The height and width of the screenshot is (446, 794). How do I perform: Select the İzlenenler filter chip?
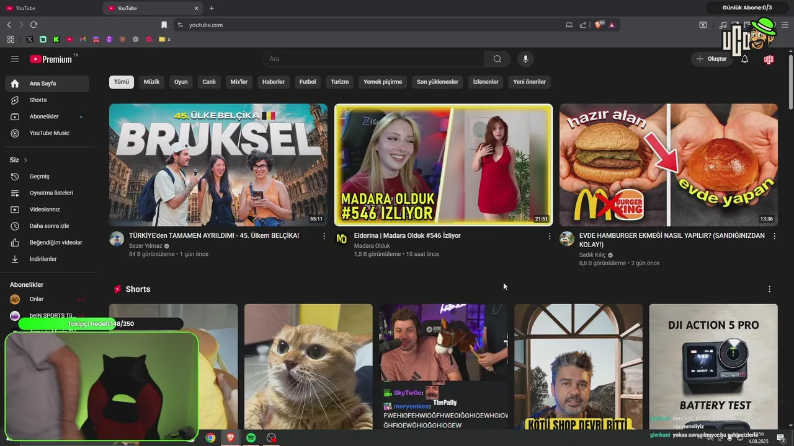(x=486, y=82)
